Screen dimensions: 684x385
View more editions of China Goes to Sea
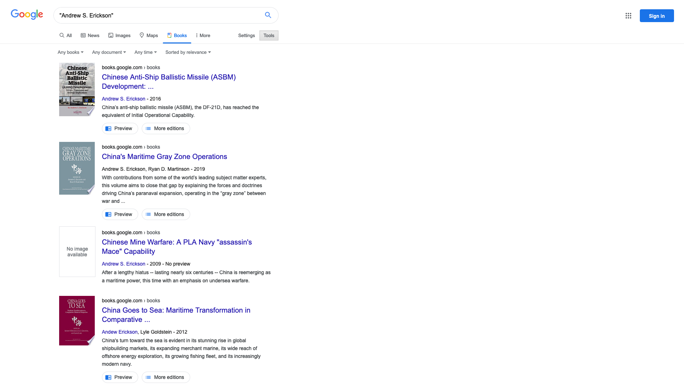(166, 377)
